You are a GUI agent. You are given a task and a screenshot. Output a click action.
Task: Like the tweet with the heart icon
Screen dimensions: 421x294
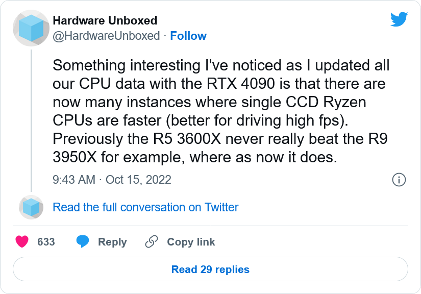click(21, 242)
